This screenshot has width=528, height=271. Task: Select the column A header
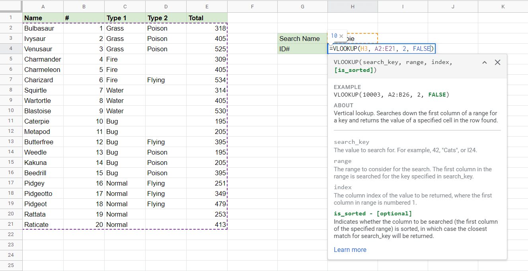coord(43,6)
